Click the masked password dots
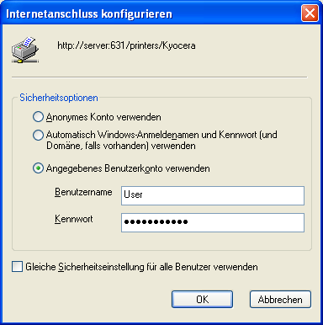 pos(156,222)
